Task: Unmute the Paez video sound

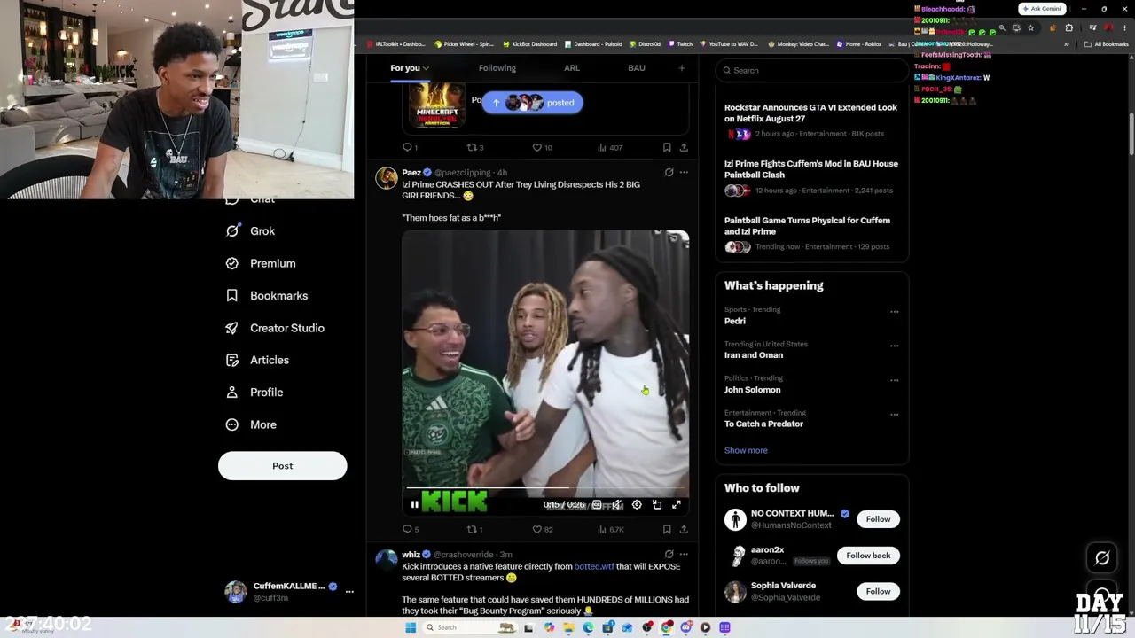Action: tap(616, 504)
